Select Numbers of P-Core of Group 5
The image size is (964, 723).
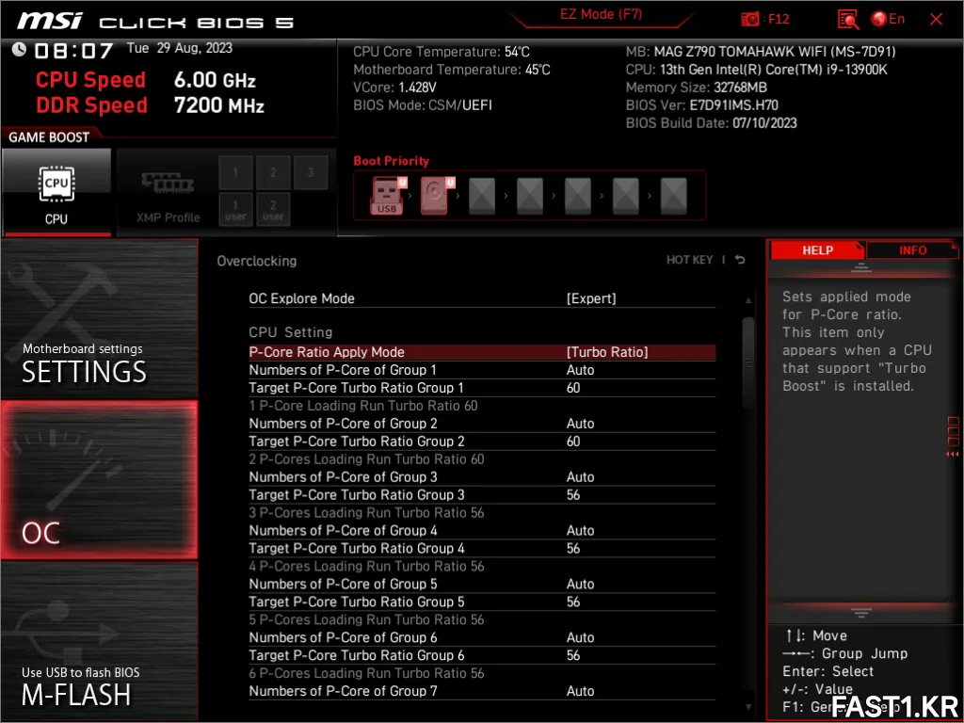tap(482, 584)
